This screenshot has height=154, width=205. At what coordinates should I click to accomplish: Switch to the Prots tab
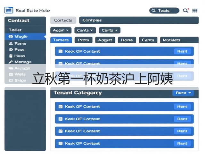tap(84, 40)
